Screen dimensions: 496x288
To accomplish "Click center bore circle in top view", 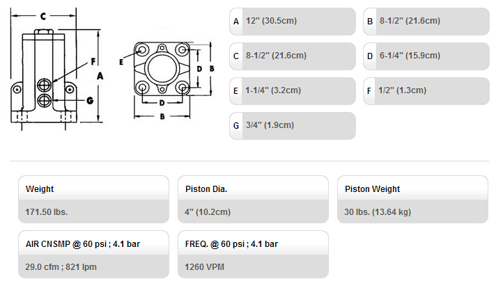I will click(x=162, y=69).
